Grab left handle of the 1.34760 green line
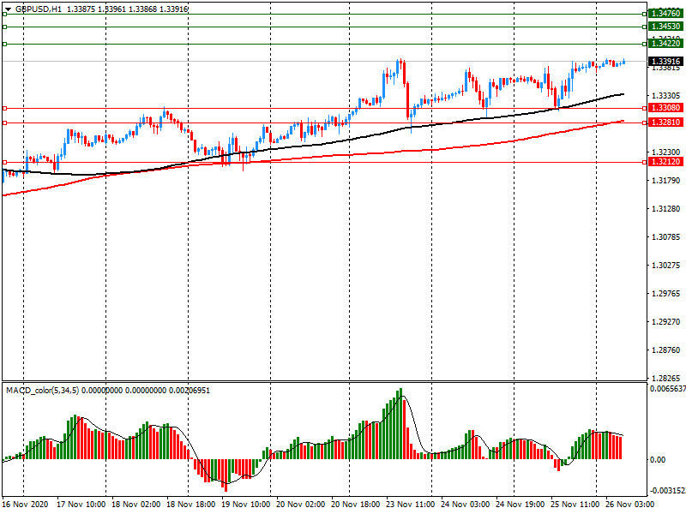 pyautogui.click(x=5, y=14)
